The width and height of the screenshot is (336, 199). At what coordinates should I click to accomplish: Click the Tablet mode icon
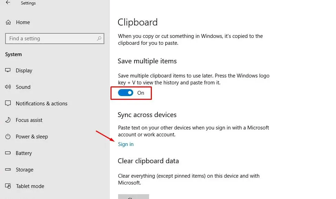(8, 186)
